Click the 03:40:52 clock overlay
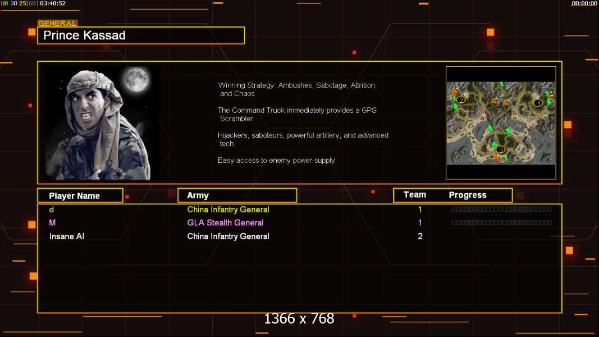 pos(53,3)
